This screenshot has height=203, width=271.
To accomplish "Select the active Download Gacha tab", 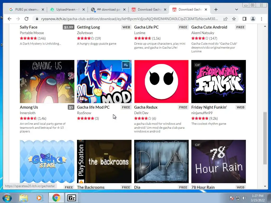I will [x=188, y=10].
